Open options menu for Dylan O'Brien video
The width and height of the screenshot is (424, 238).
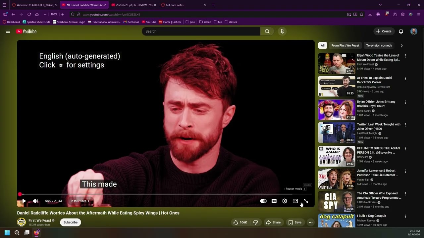click(405, 102)
